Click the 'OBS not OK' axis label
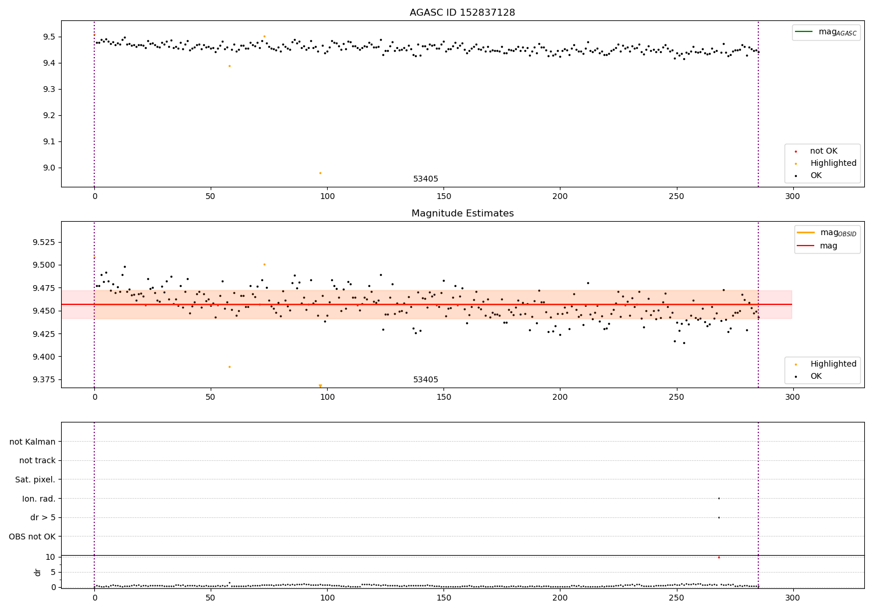The image size is (873, 611). click(x=32, y=537)
